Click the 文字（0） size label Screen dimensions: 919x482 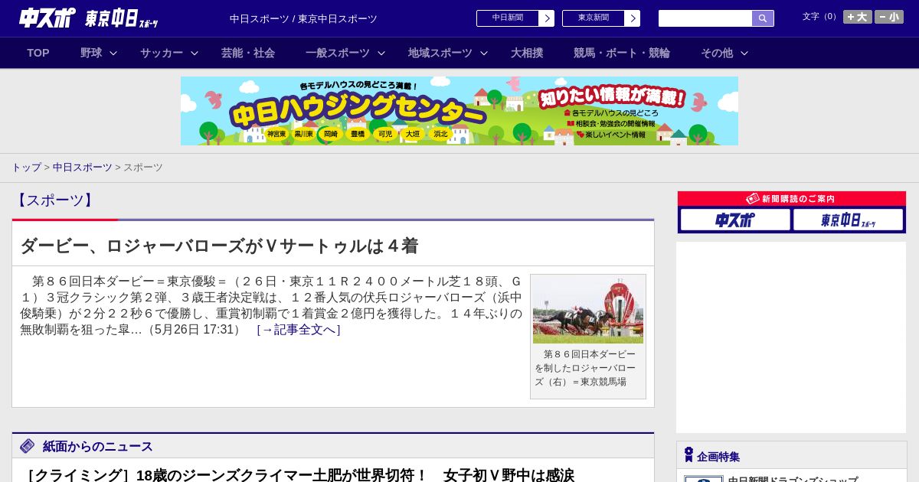click(x=821, y=17)
